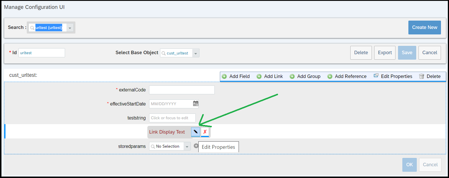The height and width of the screenshot is (178, 449).
Task: Click the Create New button
Action: click(425, 28)
